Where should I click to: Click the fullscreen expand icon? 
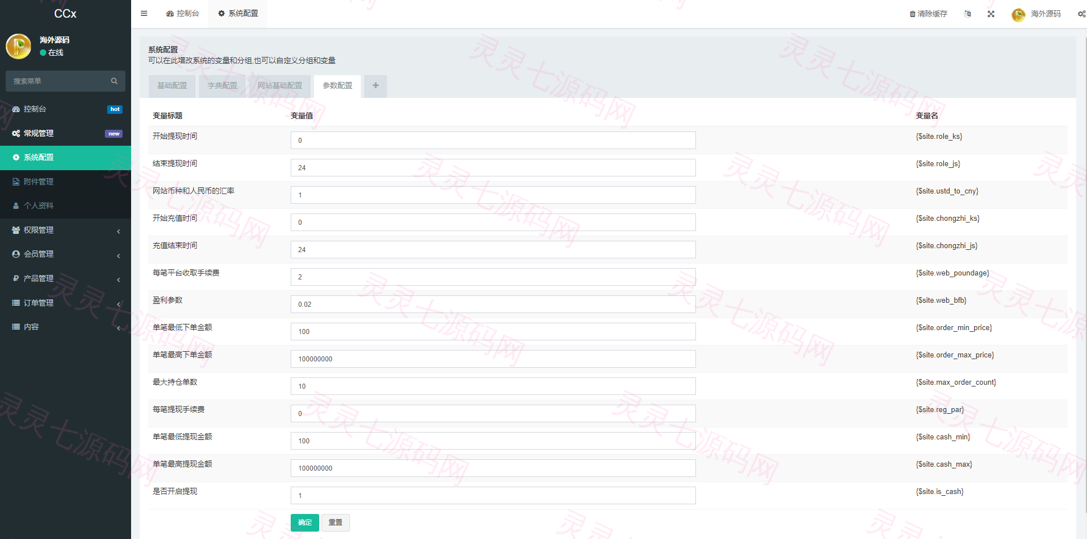tap(991, 14)
